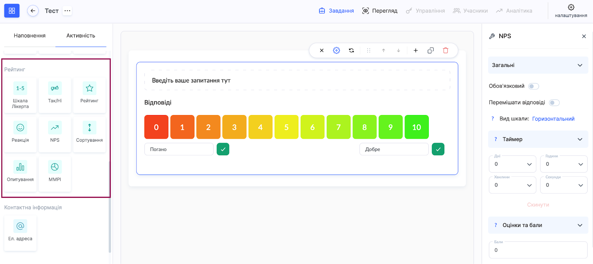The width and height of the screenshot is (593, 264).
Task: Click the red trash delete icon
Action: [445, 51]
